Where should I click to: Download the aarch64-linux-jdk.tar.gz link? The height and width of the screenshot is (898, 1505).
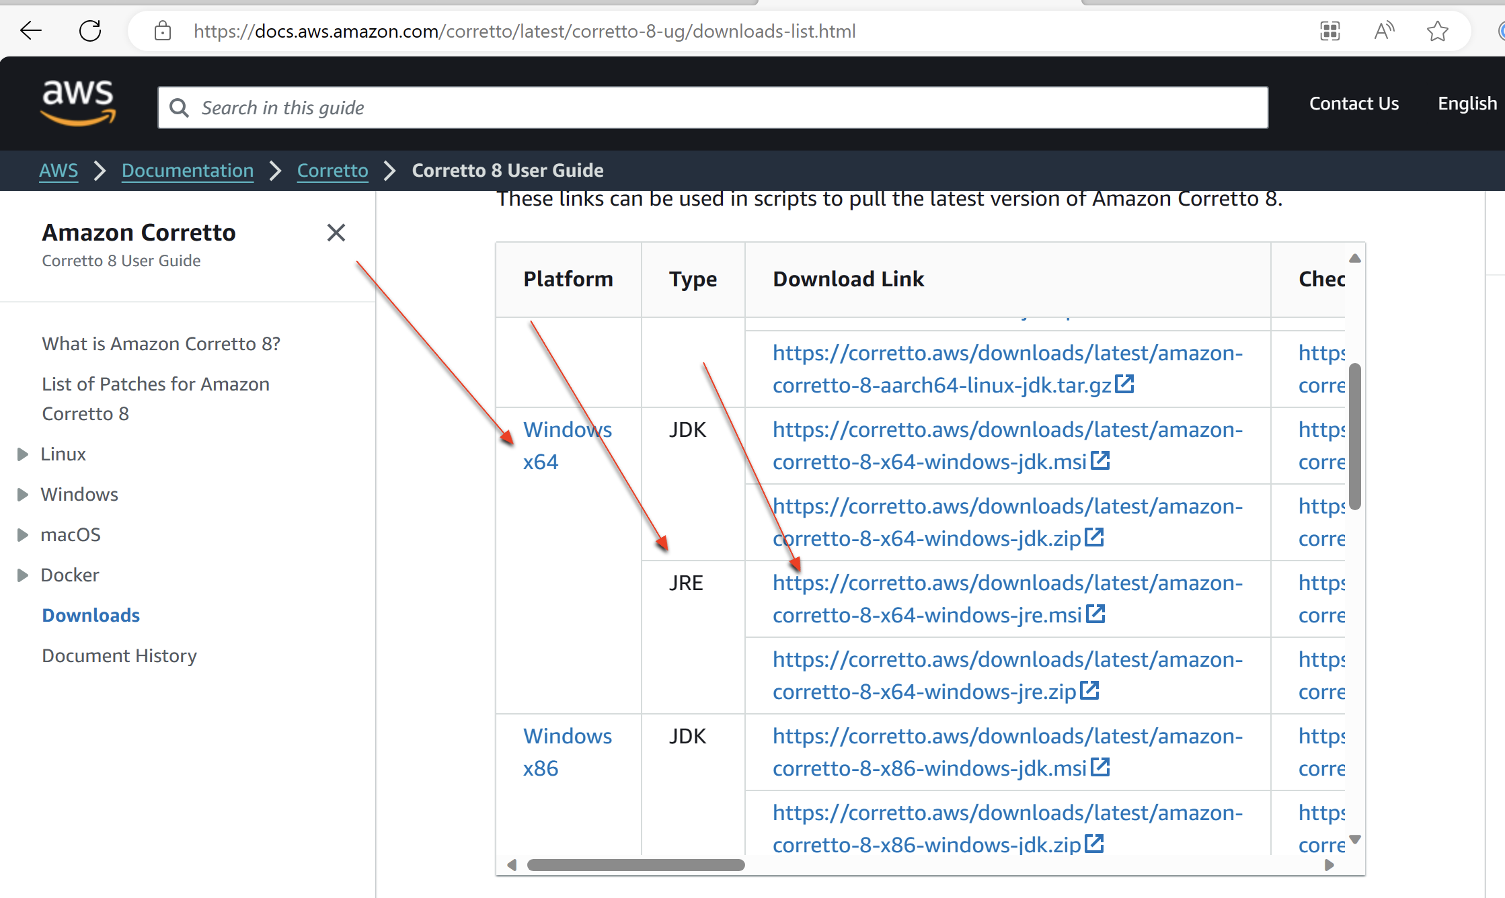point(1007,369)
